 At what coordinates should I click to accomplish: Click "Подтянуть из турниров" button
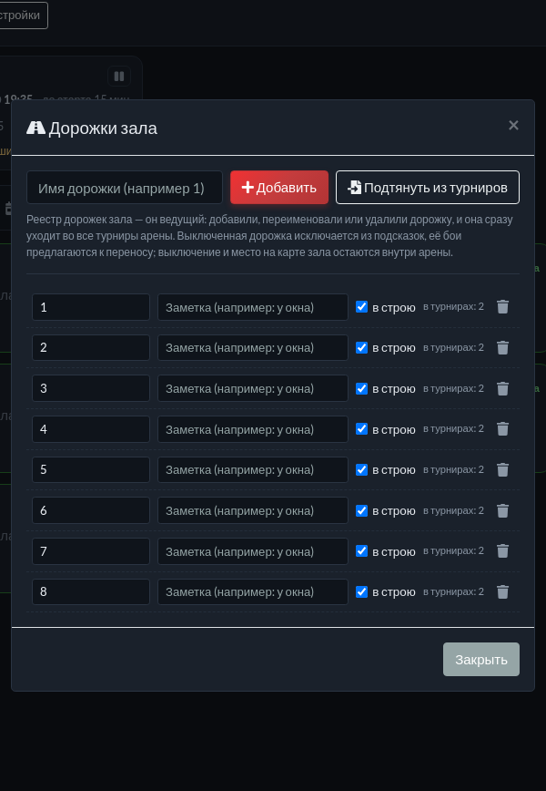tap(428, 187)
